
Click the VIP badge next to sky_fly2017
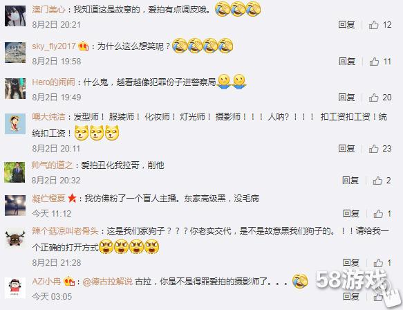click(84, 46)
